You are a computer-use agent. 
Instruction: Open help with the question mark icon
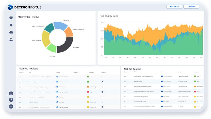11,100
